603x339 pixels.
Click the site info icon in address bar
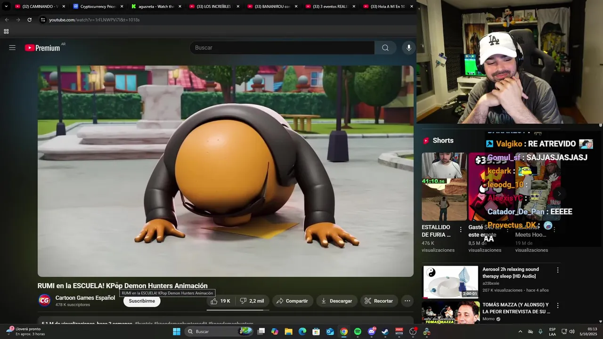click(x=43, y=20)
